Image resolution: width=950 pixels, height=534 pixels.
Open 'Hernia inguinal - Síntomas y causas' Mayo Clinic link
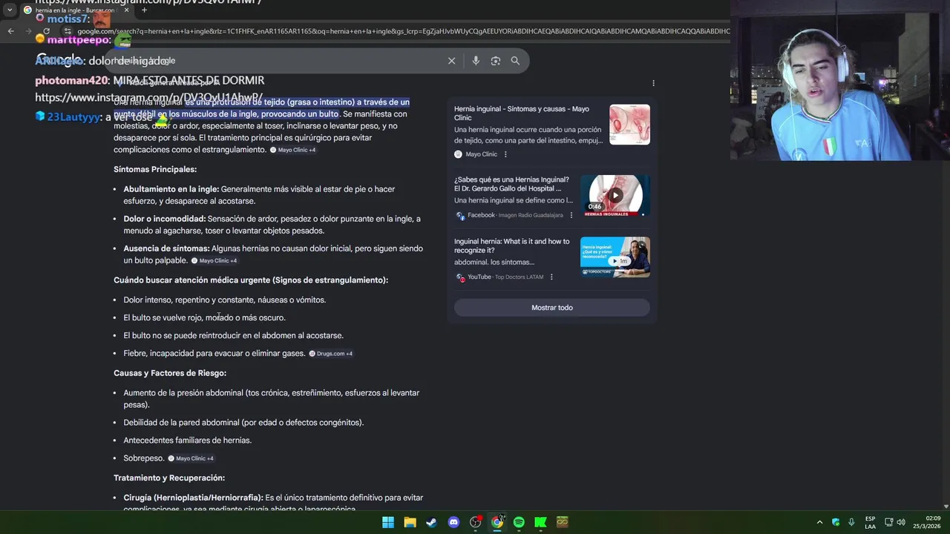click(522, 113)
